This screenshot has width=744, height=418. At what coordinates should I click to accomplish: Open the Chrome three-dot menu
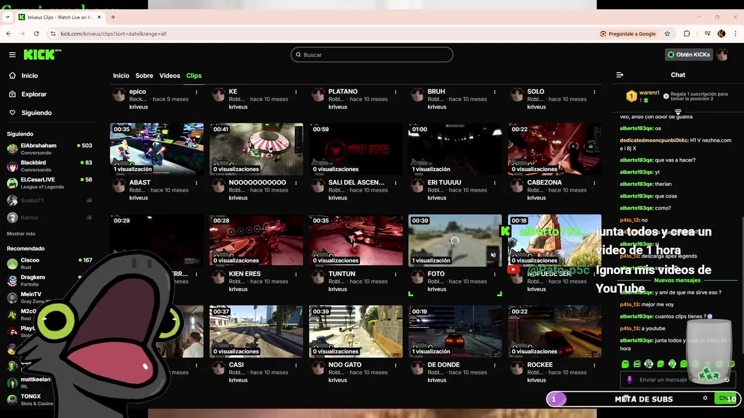pyautogui.click(x=735, y=34)
